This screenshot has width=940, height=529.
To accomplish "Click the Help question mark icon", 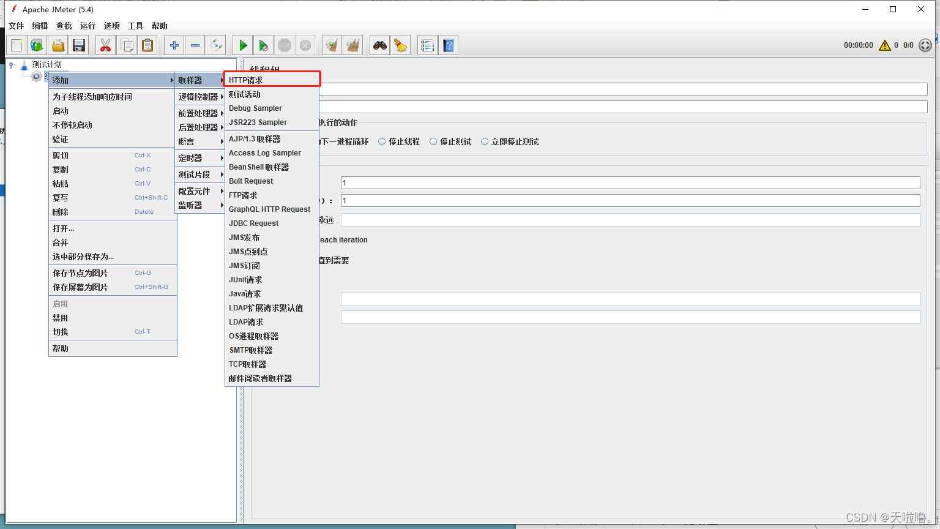I will [x=449, y=45].
